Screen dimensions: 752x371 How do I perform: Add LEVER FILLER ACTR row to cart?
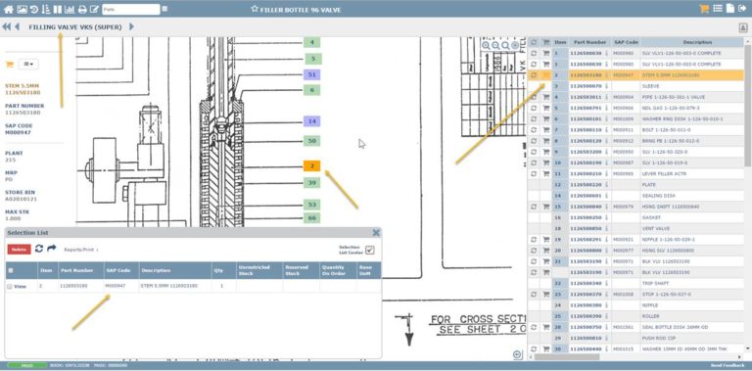click(545, 174)
